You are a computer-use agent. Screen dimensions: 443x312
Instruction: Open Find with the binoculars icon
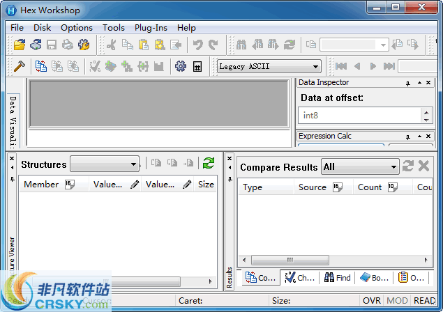pos(241,45)
